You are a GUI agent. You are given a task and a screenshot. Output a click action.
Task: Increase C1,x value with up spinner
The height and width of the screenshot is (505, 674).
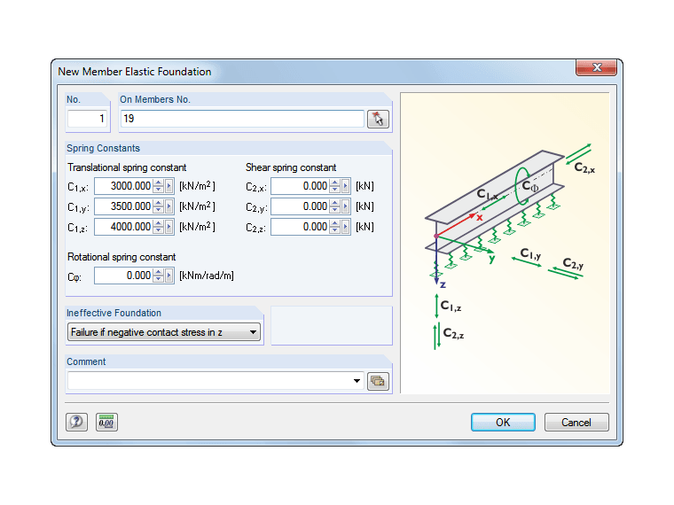(159, 183)
